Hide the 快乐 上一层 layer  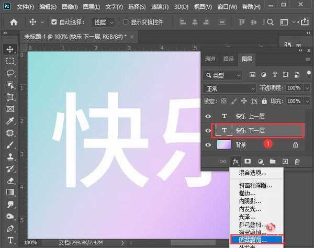pos(209,117)
